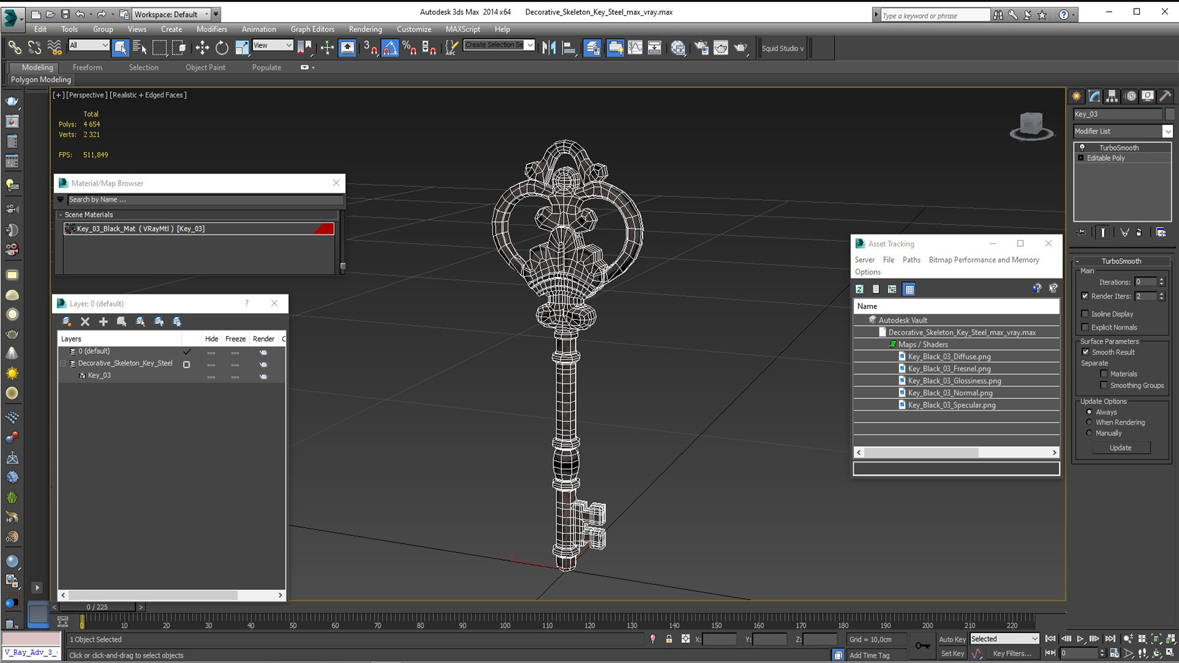Switch to the Freeform ribbon tab
Viewport: 1179px width, 663px height.
click(x=87, y=68)
